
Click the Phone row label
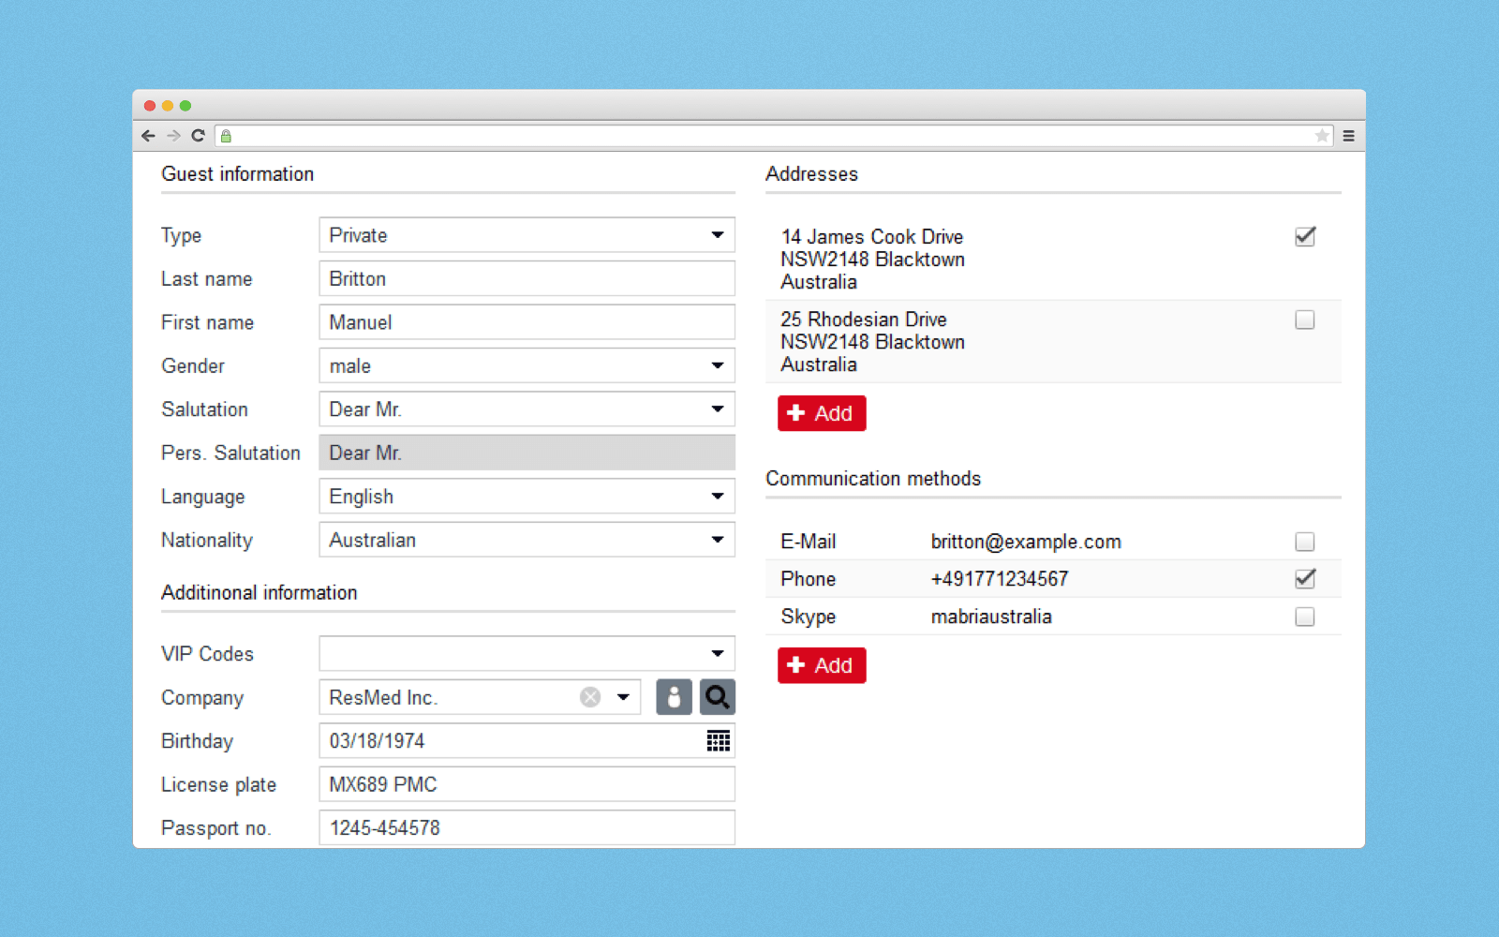[x=808, y=579]
